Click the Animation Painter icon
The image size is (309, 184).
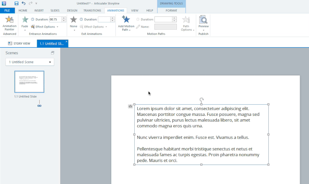click(9, 20)
